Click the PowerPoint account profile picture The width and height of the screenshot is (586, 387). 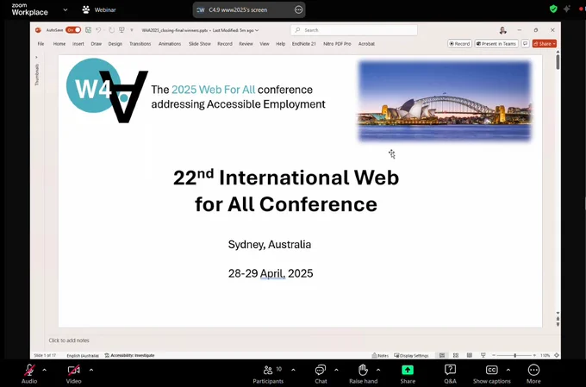point(502,30)
